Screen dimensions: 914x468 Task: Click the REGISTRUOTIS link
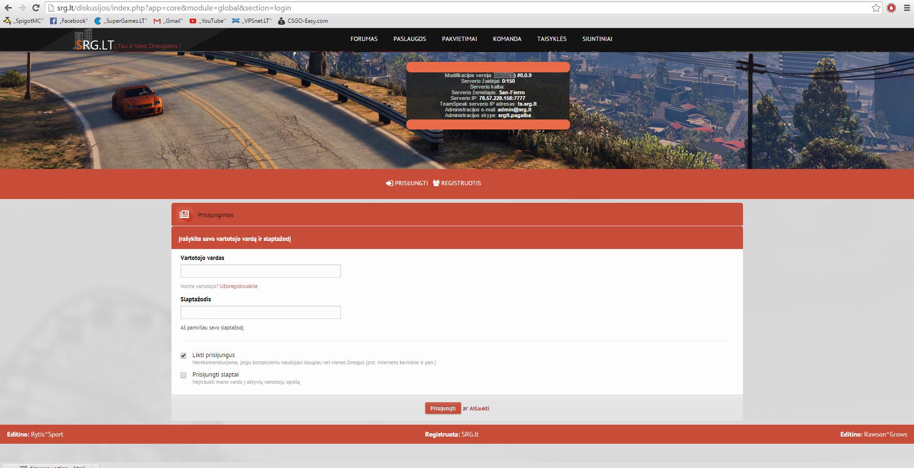(457, 183)
